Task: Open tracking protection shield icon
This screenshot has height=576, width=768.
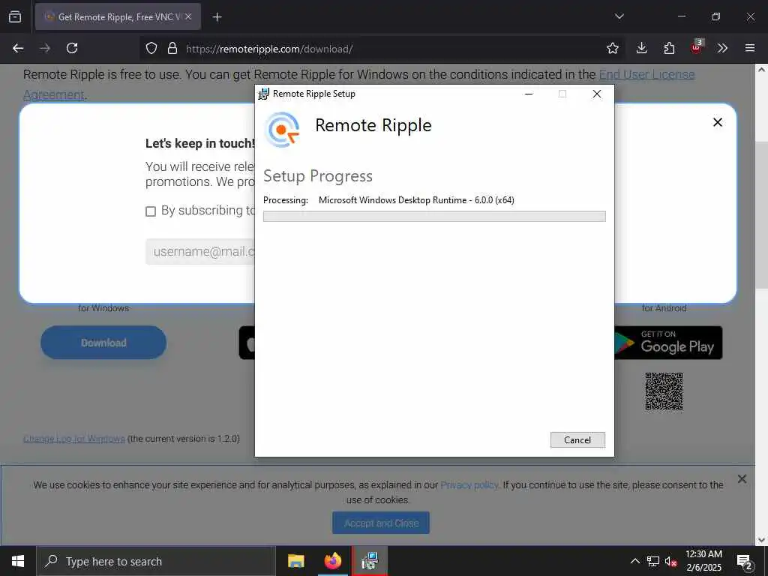Action: click(151, 48)
